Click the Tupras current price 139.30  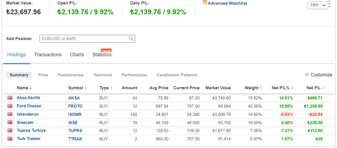193,131
